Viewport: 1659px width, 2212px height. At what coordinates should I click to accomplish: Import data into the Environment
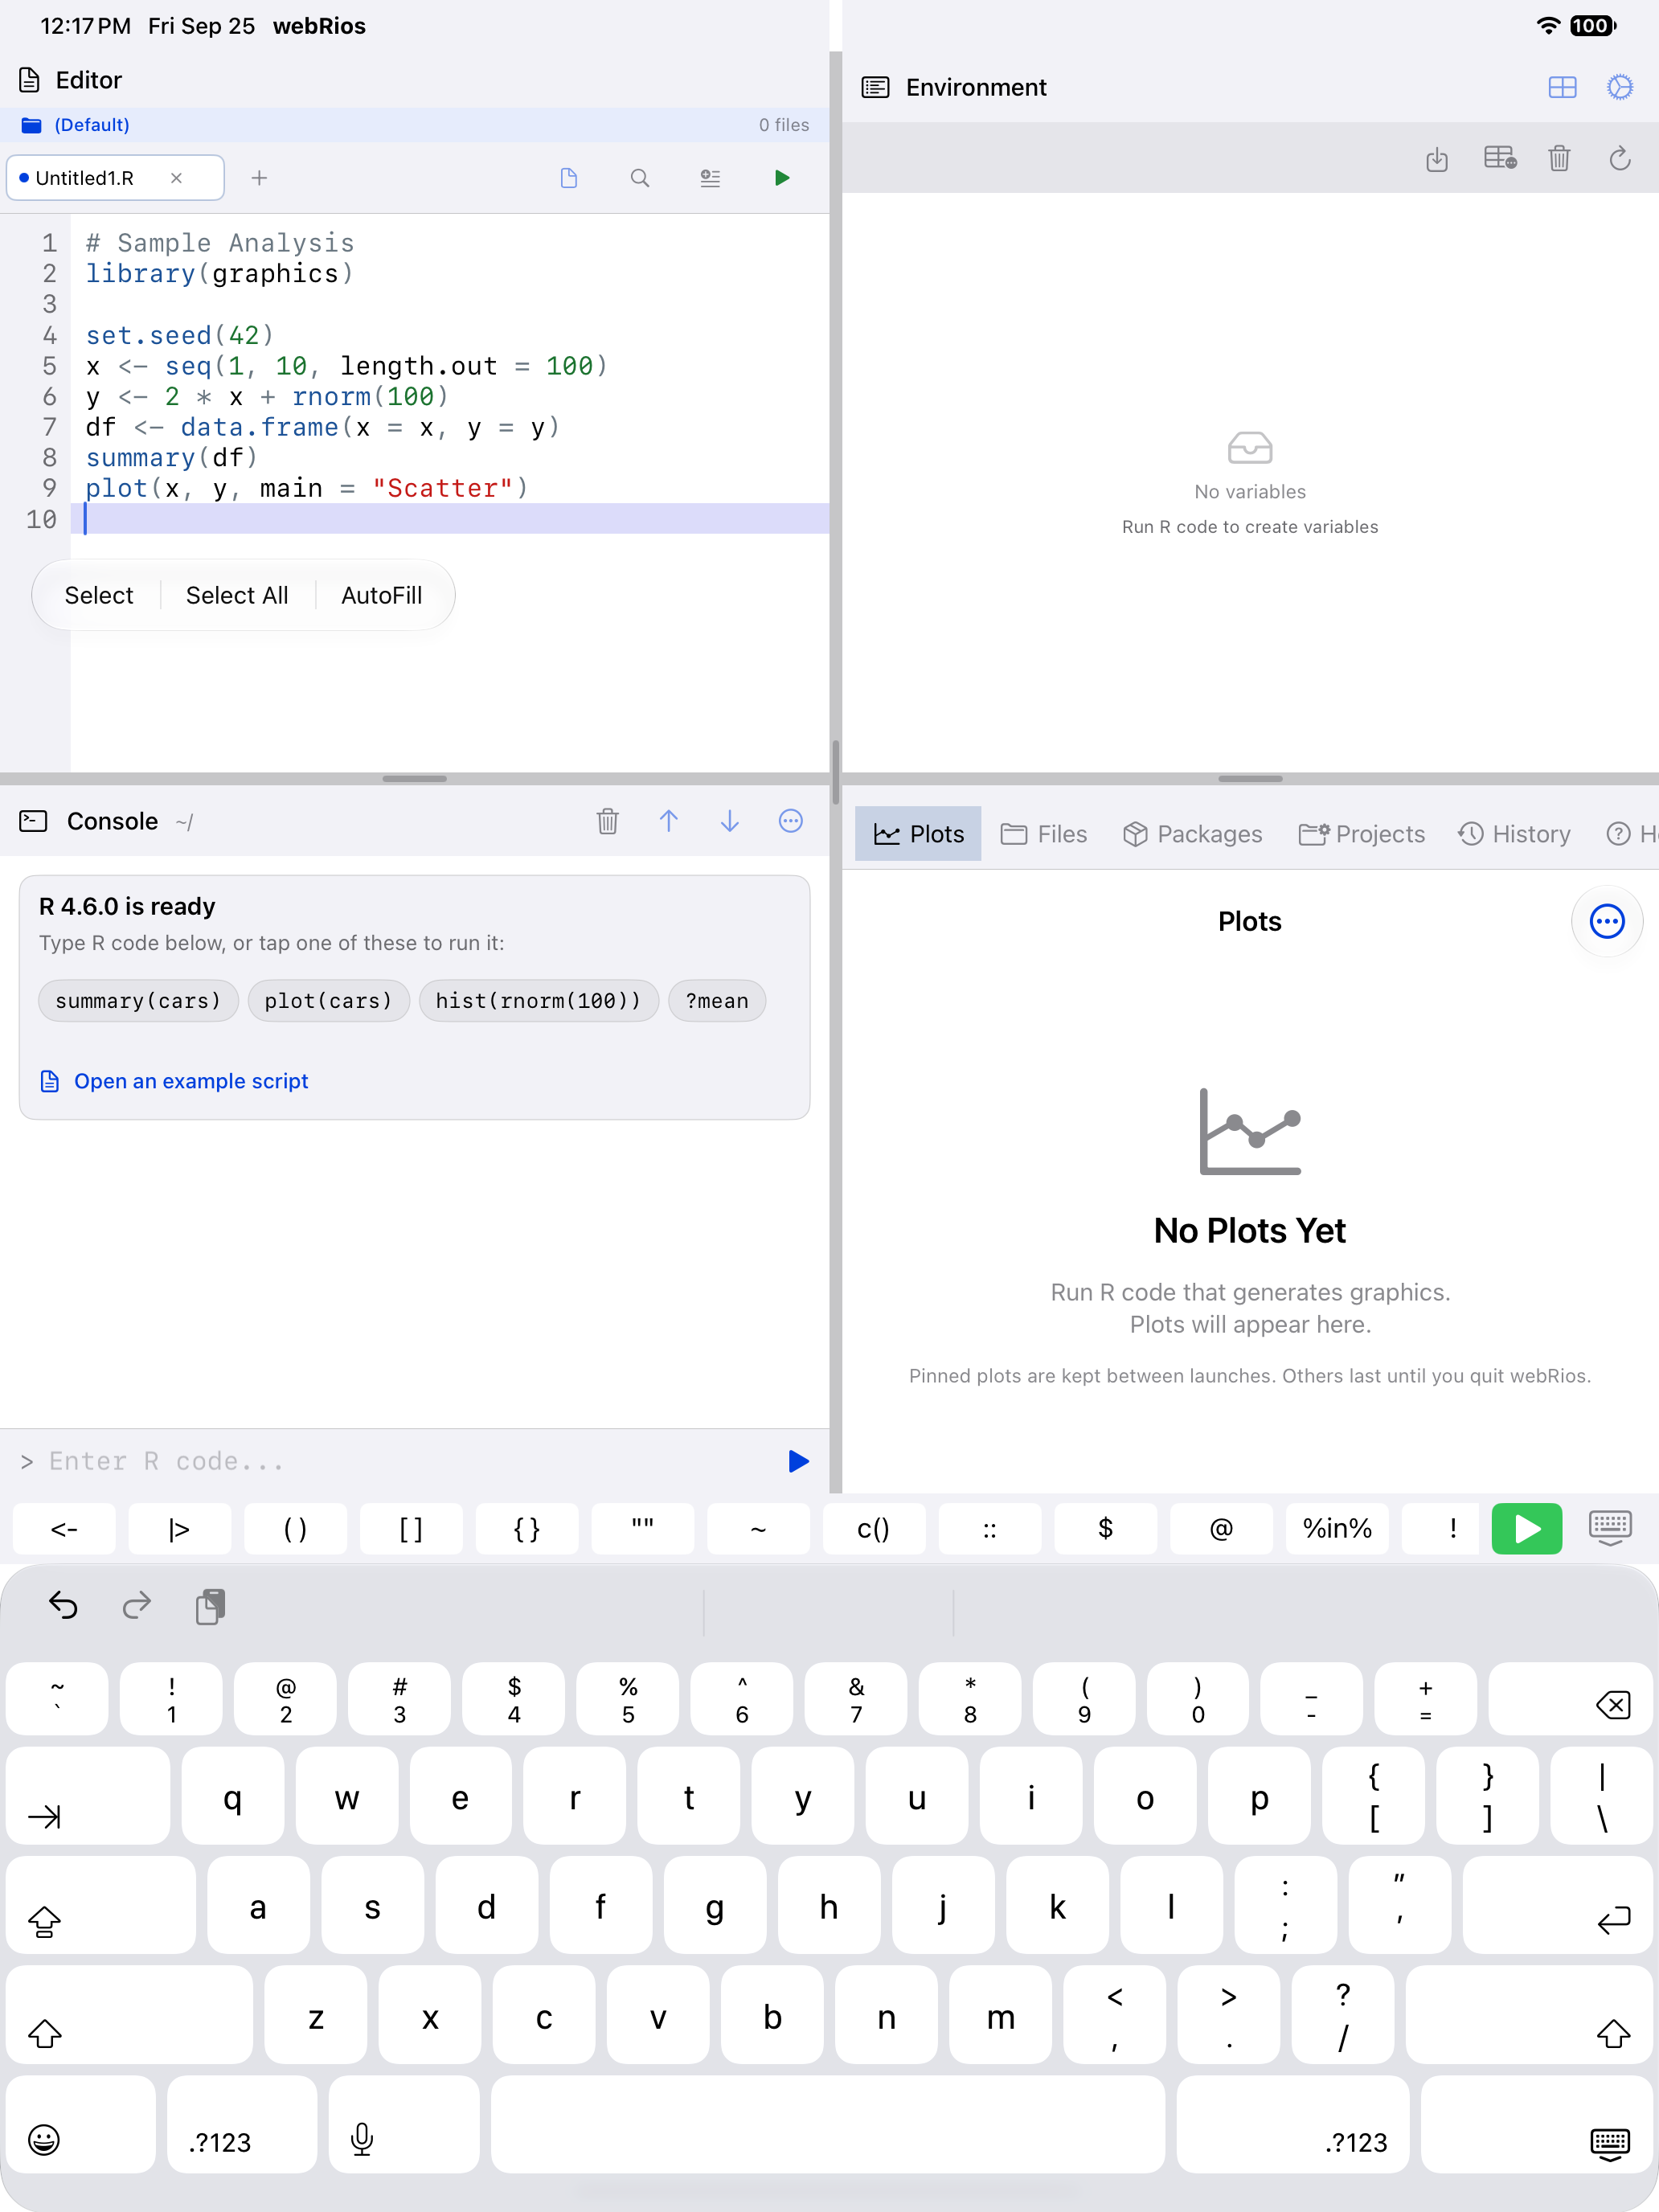[1437, 158]
